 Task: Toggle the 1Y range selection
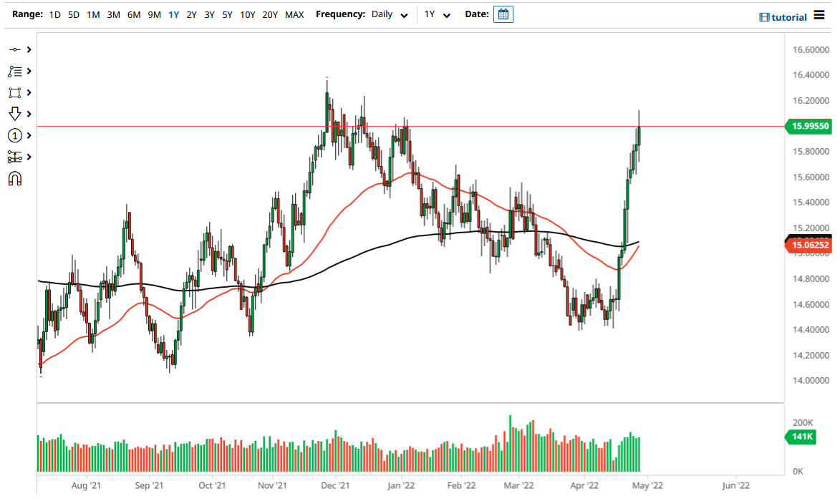[173, 14]
